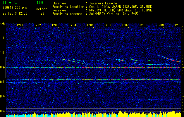Viewport: 184px width, 117px height.
Task: Click the 1.0 kHz axis label
Action: pyautogui.click(x=2, y=53)
